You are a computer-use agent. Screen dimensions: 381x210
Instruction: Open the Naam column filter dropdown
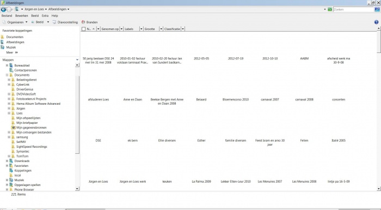click(98, 29)
